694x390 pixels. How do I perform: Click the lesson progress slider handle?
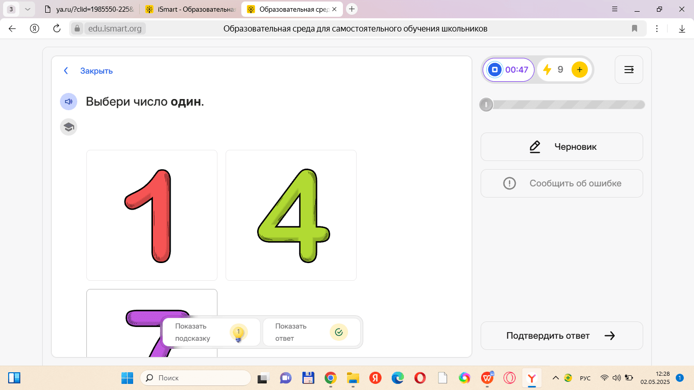486,105
